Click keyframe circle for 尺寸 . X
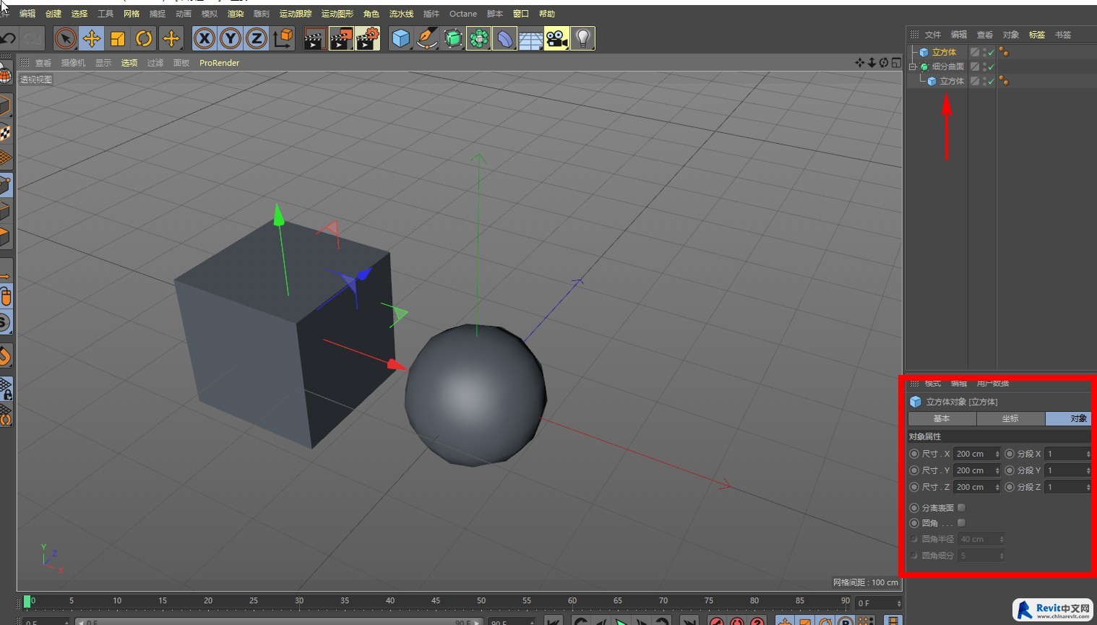The height and width of the screenshot is (625, 1097). pyautogui.click(x=914, y=454)
